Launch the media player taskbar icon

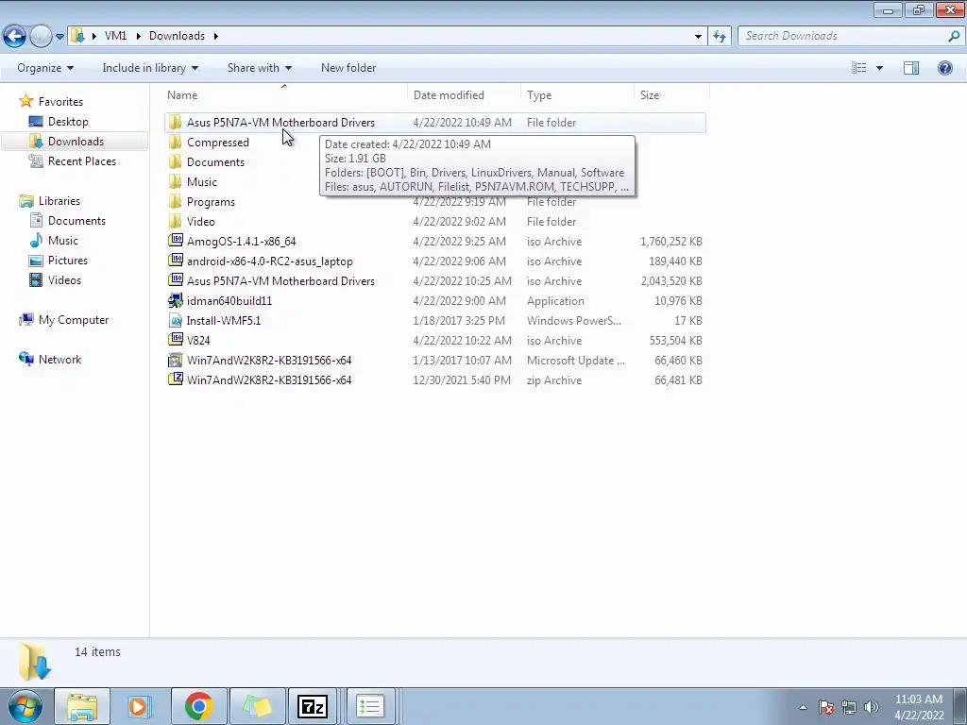(x=140, y=706)
